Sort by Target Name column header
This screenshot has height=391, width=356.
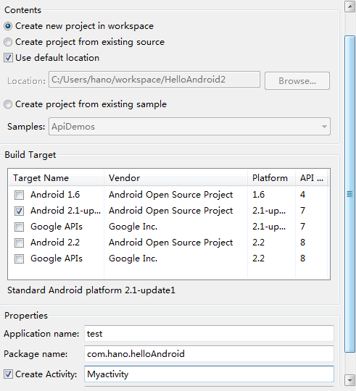pos(56,178)
